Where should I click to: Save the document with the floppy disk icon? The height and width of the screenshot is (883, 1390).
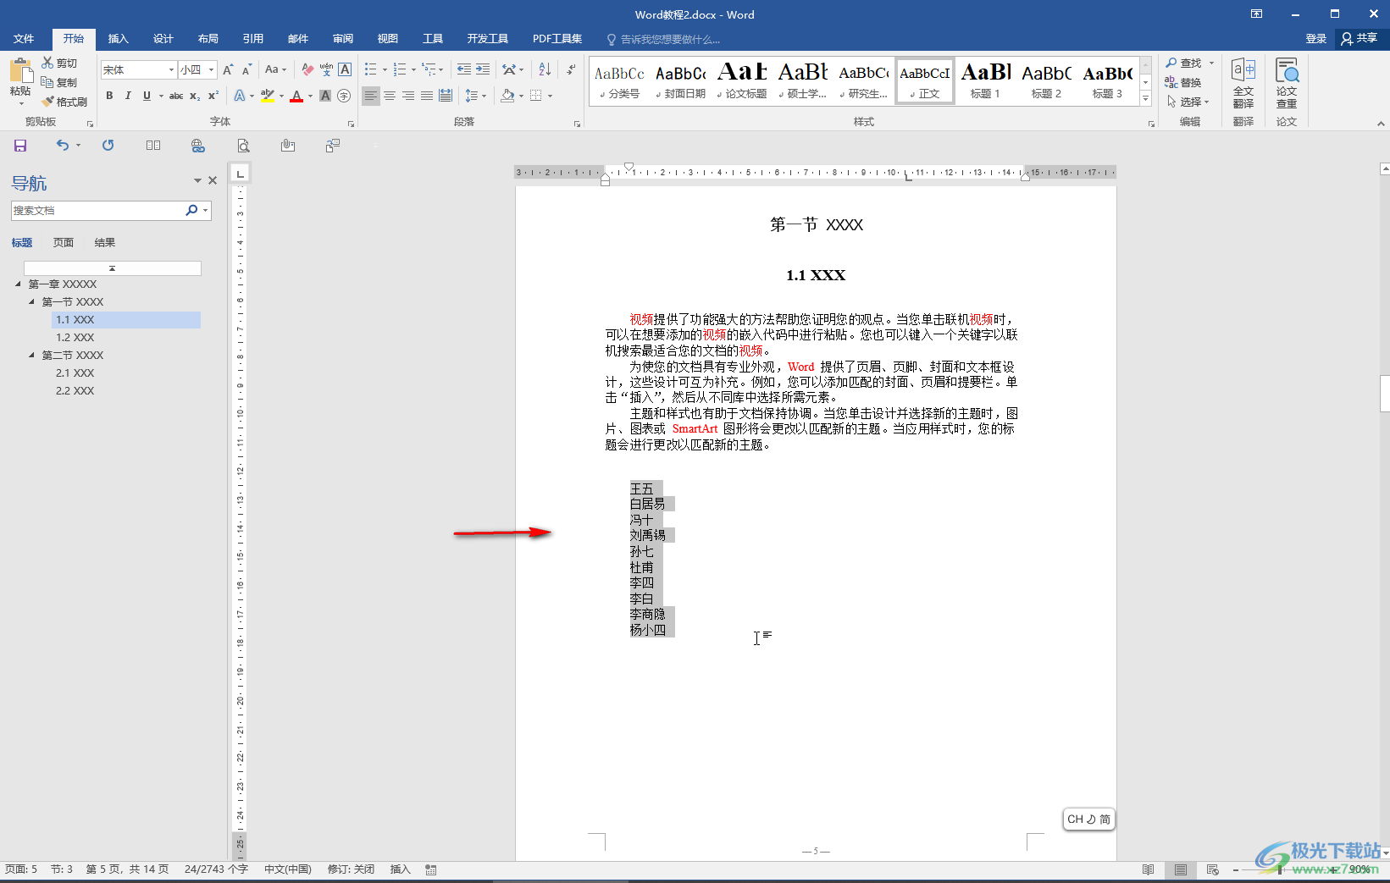point(20,146)
